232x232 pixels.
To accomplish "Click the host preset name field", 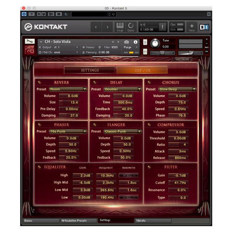I will coord(90,14).
